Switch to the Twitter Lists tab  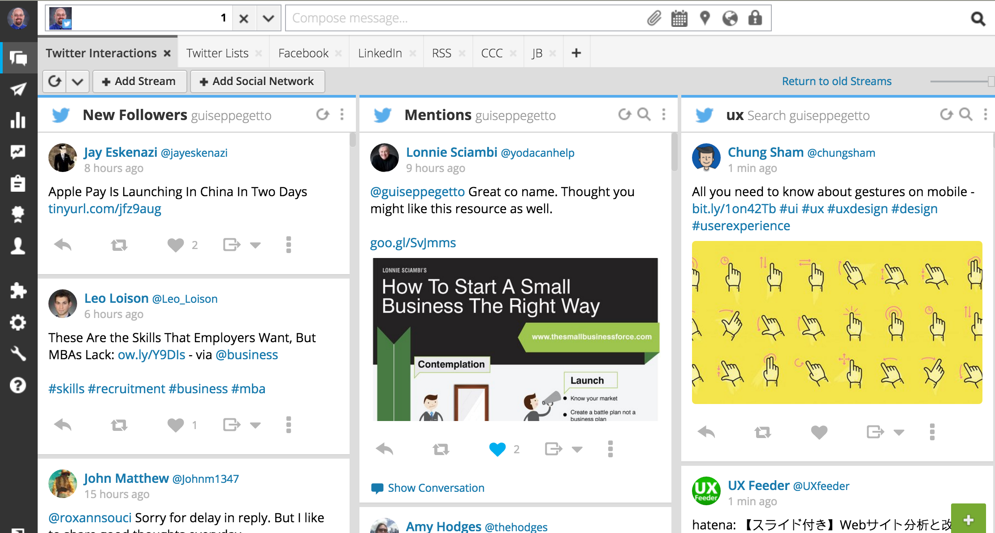[x=217, y=53]
